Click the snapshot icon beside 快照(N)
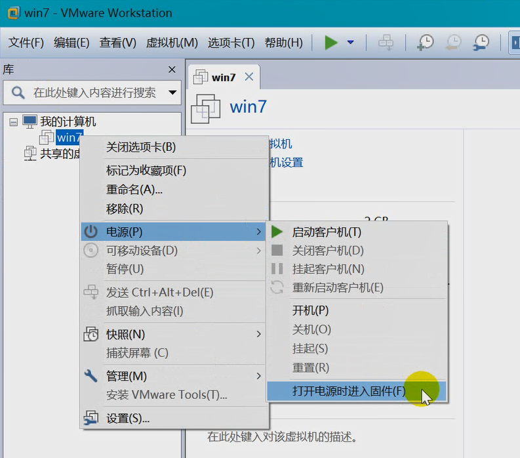The width and height of the screenshot is (520, 458). coord(90,334)
